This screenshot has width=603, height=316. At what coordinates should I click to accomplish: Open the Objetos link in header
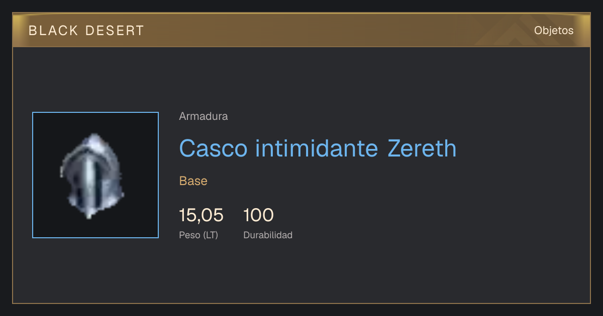(554, 31)
